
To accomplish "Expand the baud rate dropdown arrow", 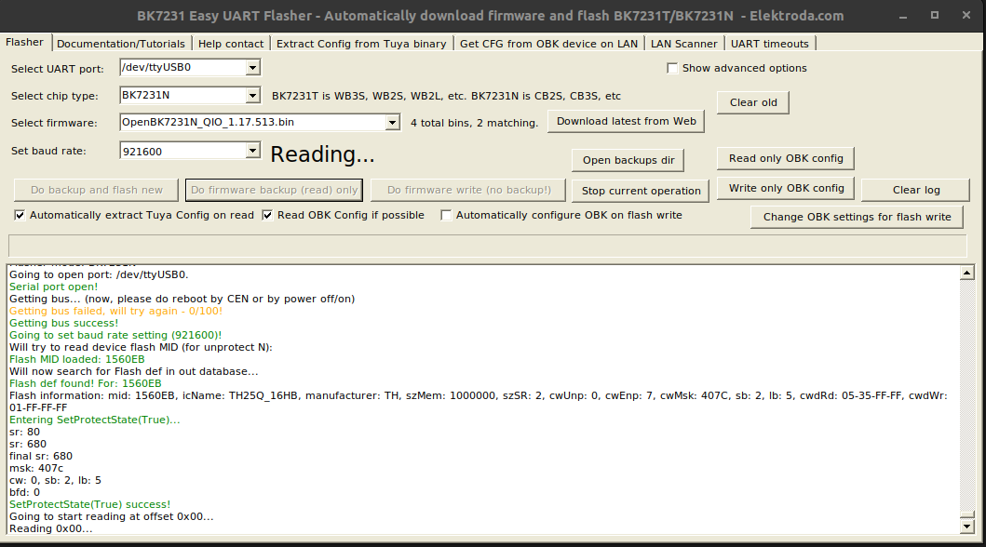I will click(253, 151).
